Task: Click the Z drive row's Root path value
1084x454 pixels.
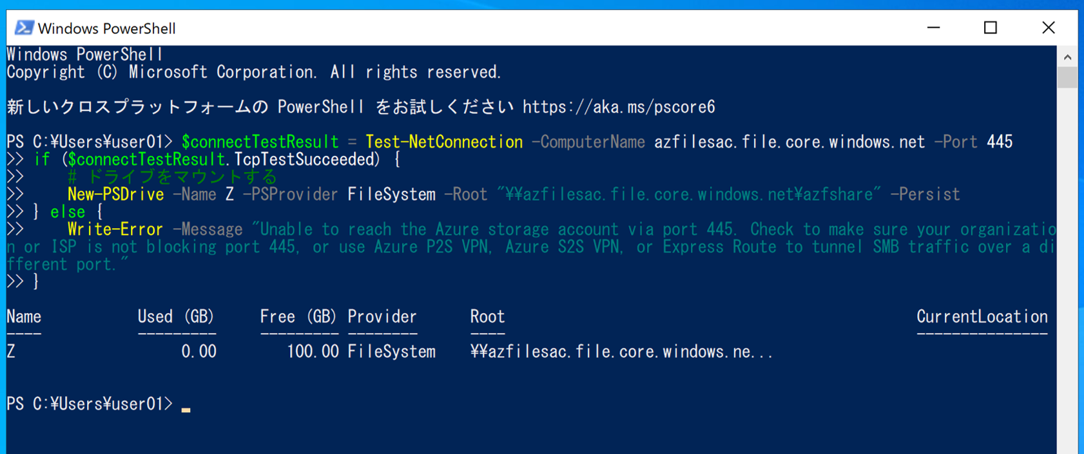Action: pos(621,352)
